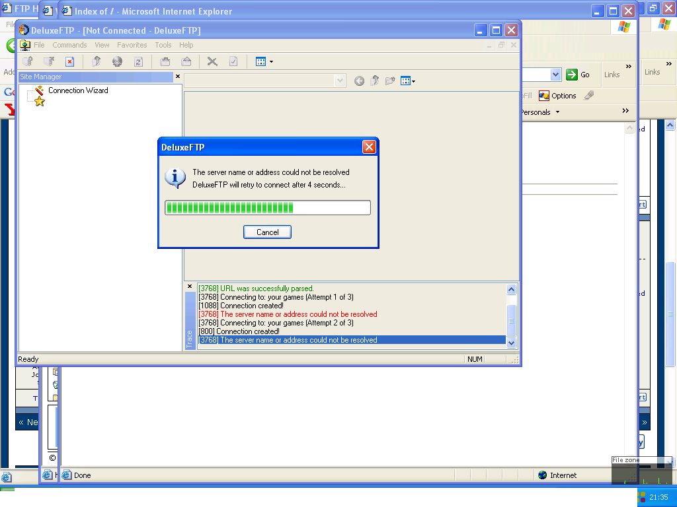Screen dimensions: 677x507
Task: Expand the Internet Explorer address bar dropdown
Action: 555,75
